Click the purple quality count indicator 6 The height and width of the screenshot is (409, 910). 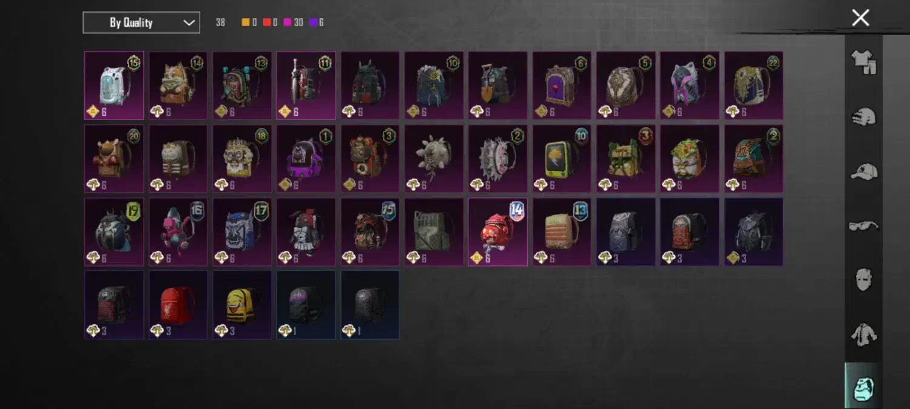point(317,22)
